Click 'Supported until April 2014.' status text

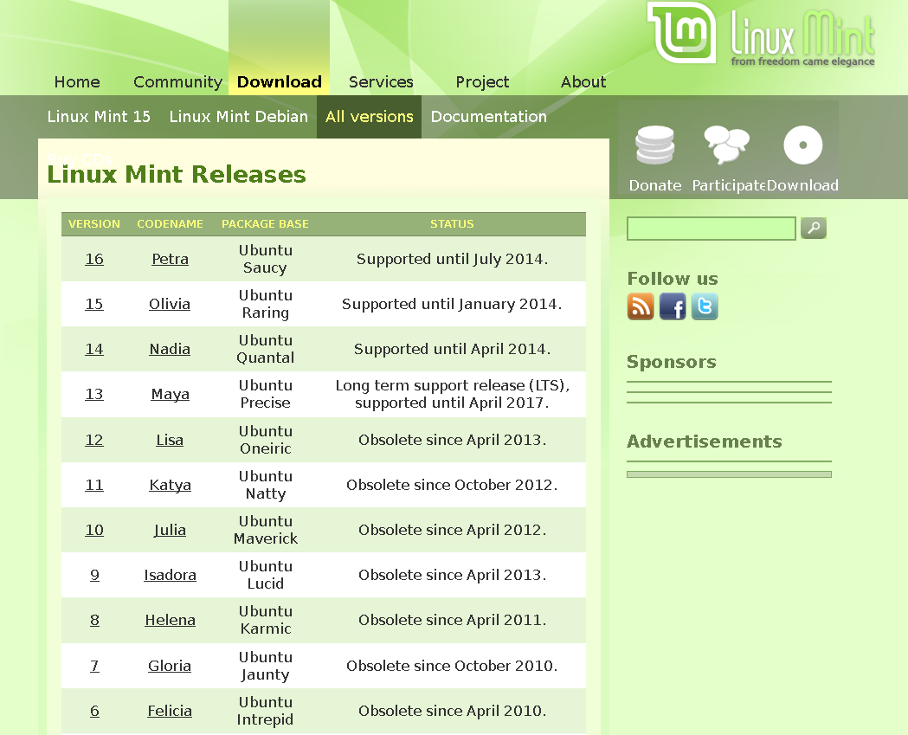tap(452, 349)
